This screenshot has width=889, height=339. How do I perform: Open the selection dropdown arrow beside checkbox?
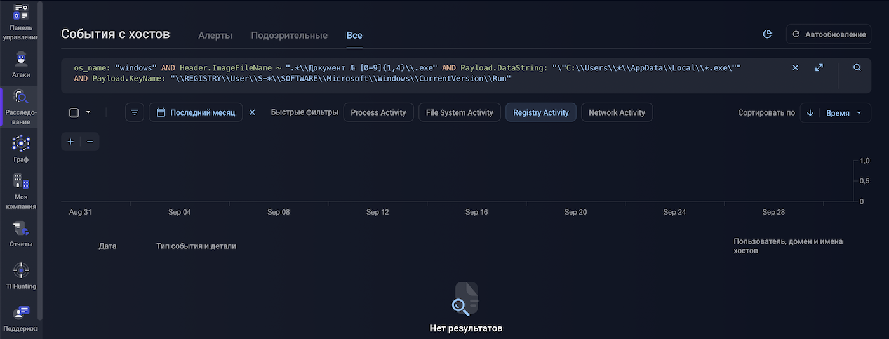tap(88, 112)
